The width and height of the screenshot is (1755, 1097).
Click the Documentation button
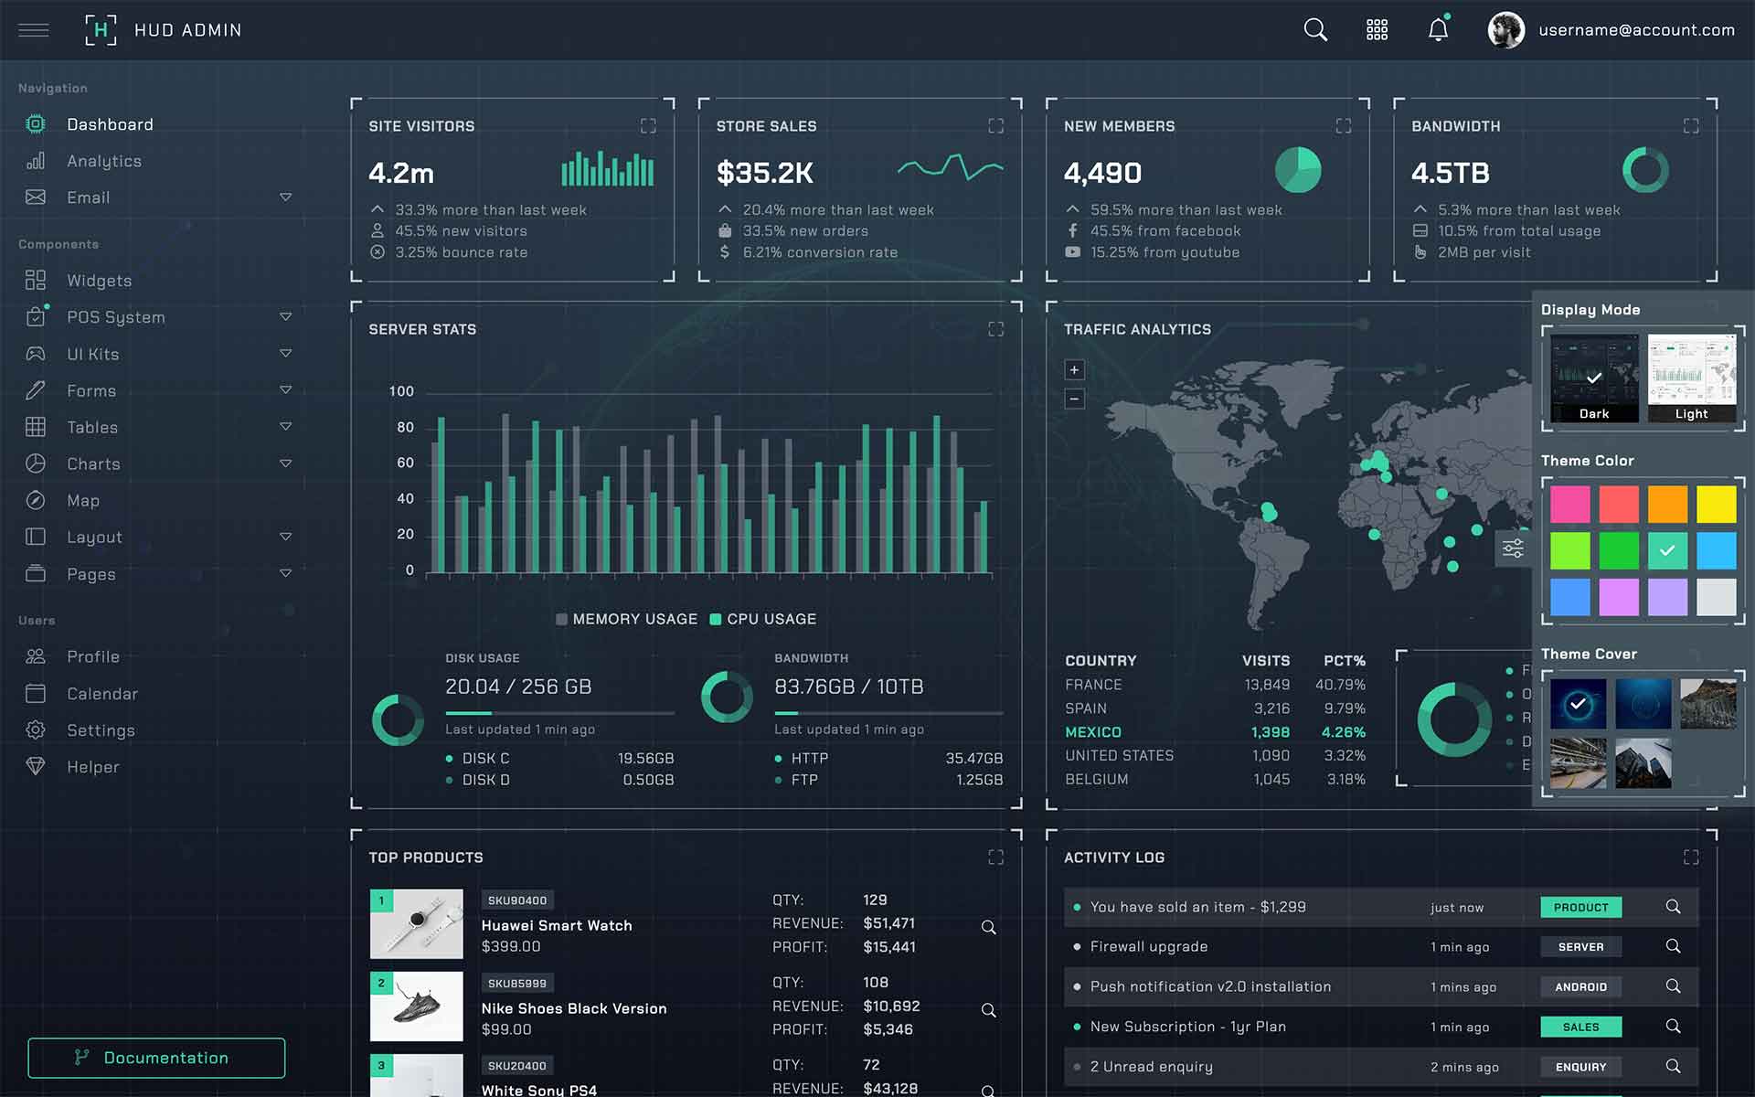tap(156, 1058)
